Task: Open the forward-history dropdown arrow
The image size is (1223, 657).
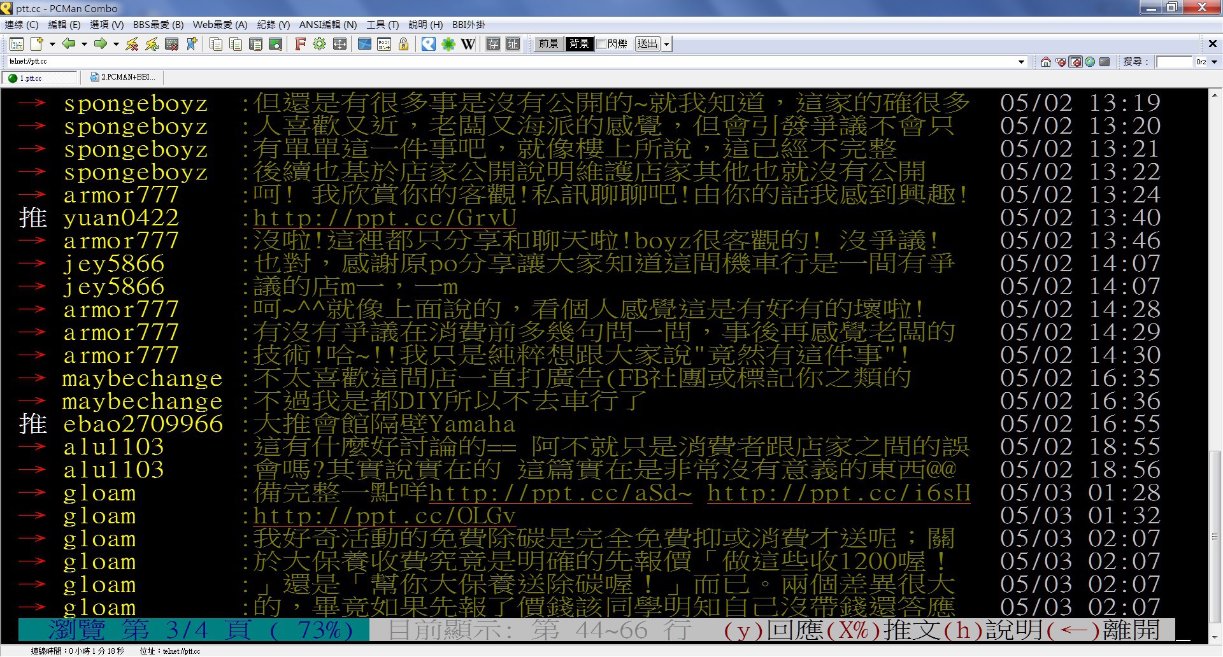Action: 116,44
